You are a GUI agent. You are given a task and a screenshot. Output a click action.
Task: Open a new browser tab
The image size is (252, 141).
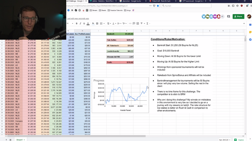(210, 1)
